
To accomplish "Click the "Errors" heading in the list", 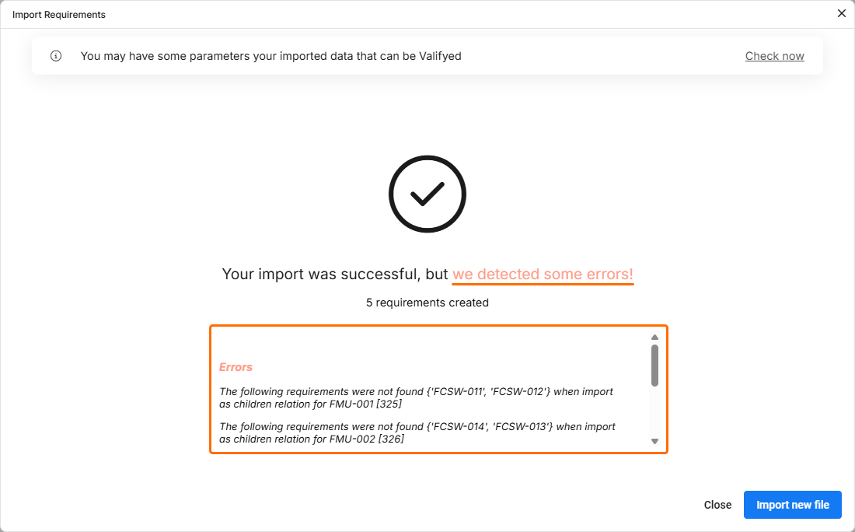I will (x=236, y=367).
